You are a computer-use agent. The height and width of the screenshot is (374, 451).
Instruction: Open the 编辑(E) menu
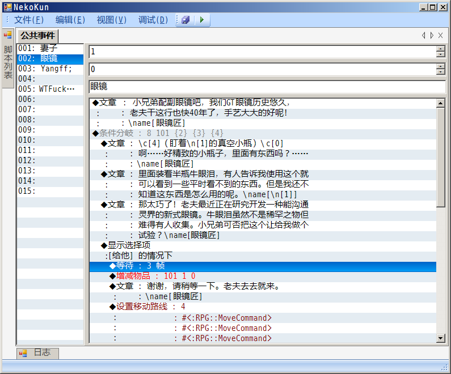70,20
